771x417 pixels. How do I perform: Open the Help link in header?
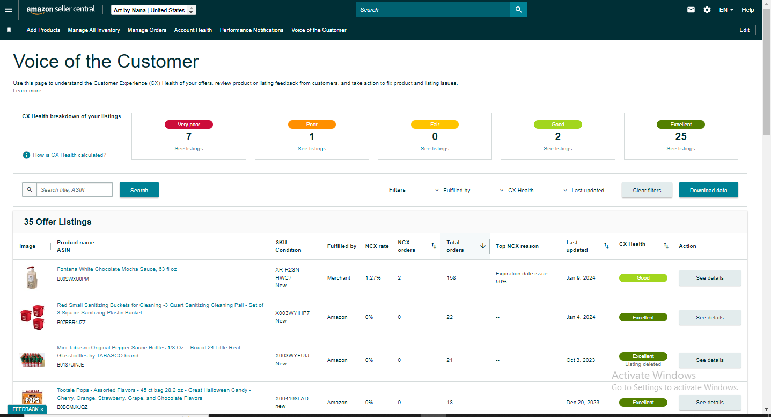[748, 10]
